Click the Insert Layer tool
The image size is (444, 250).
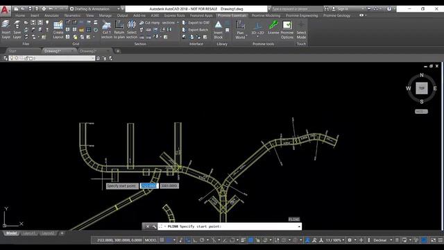point(6,29)
